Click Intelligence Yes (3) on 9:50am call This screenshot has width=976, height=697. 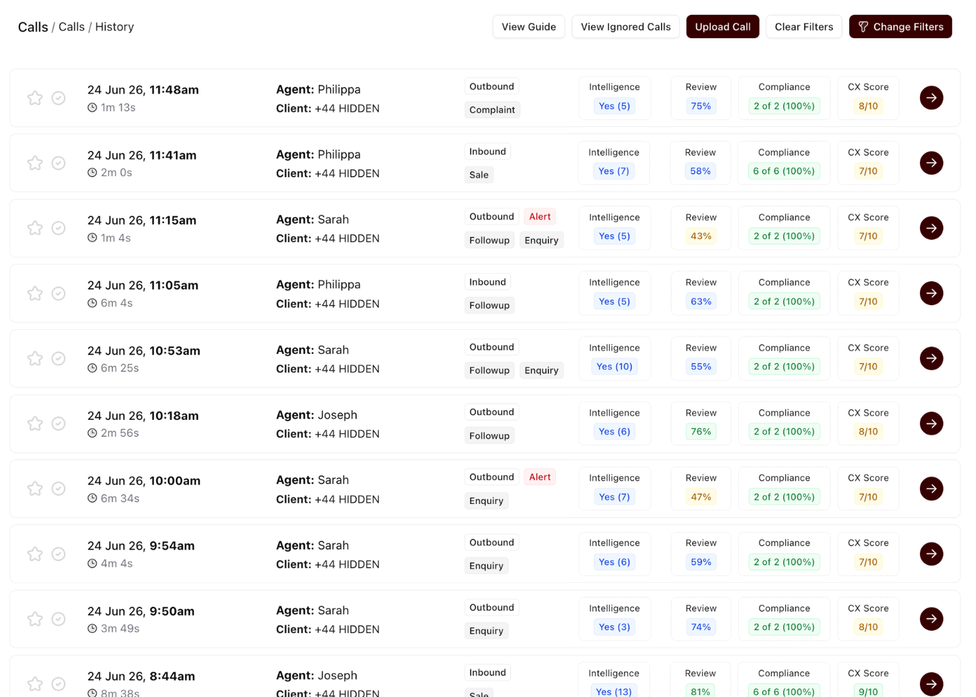click(615, 627)
